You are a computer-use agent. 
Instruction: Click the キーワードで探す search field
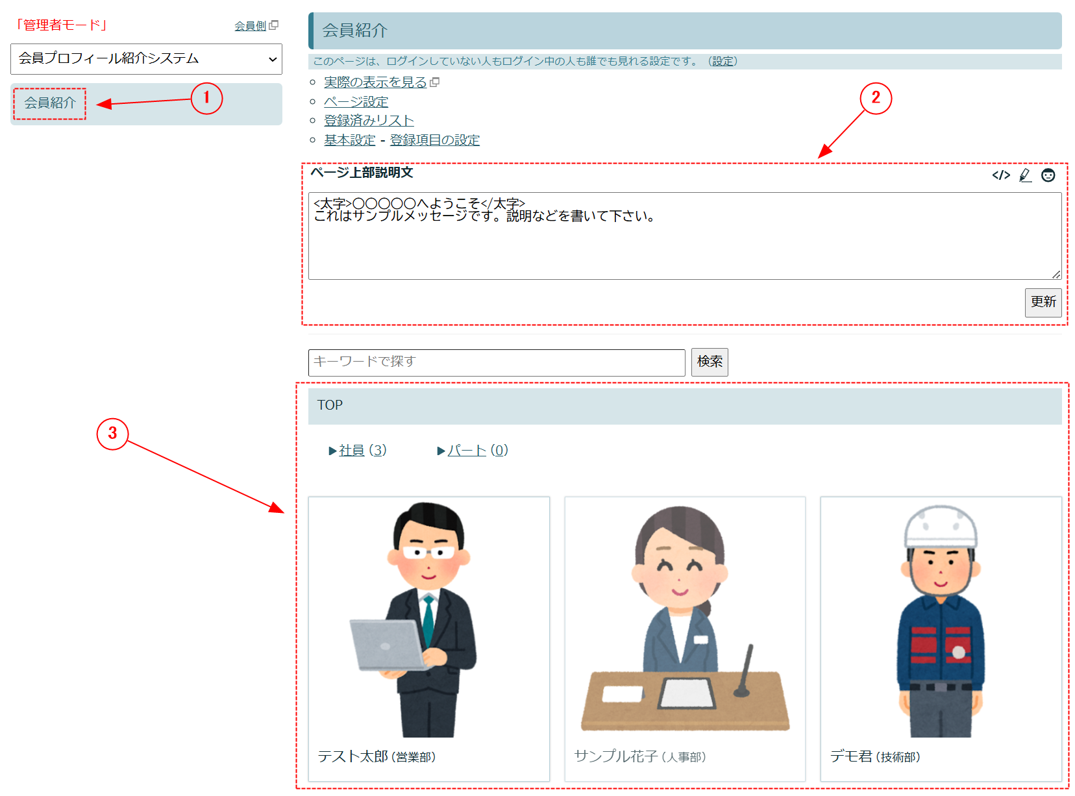point(496,362)
